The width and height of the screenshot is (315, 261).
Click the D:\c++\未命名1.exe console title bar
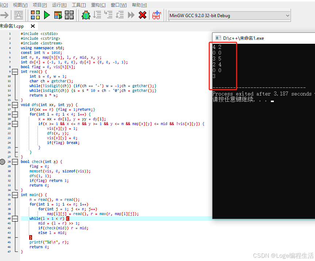pos(264,38)
